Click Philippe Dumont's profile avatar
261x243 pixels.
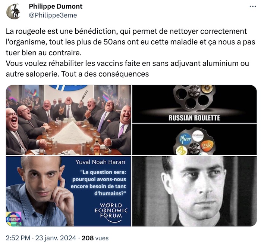pyautogui.click(x=13, y=11)
